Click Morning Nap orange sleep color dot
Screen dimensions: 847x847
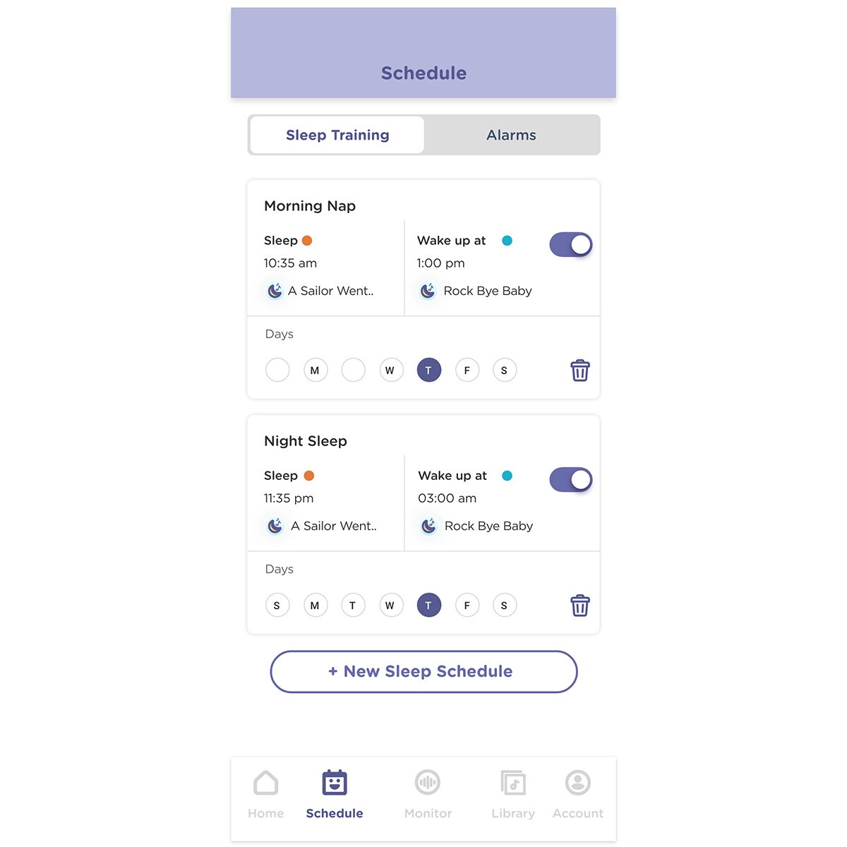pos(307,241)
